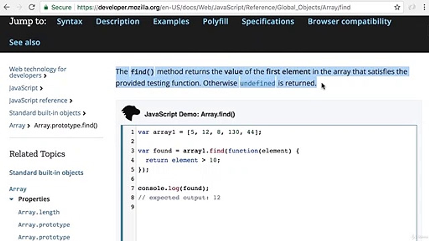Click the address bar URL field

click(x=221, y=7)
